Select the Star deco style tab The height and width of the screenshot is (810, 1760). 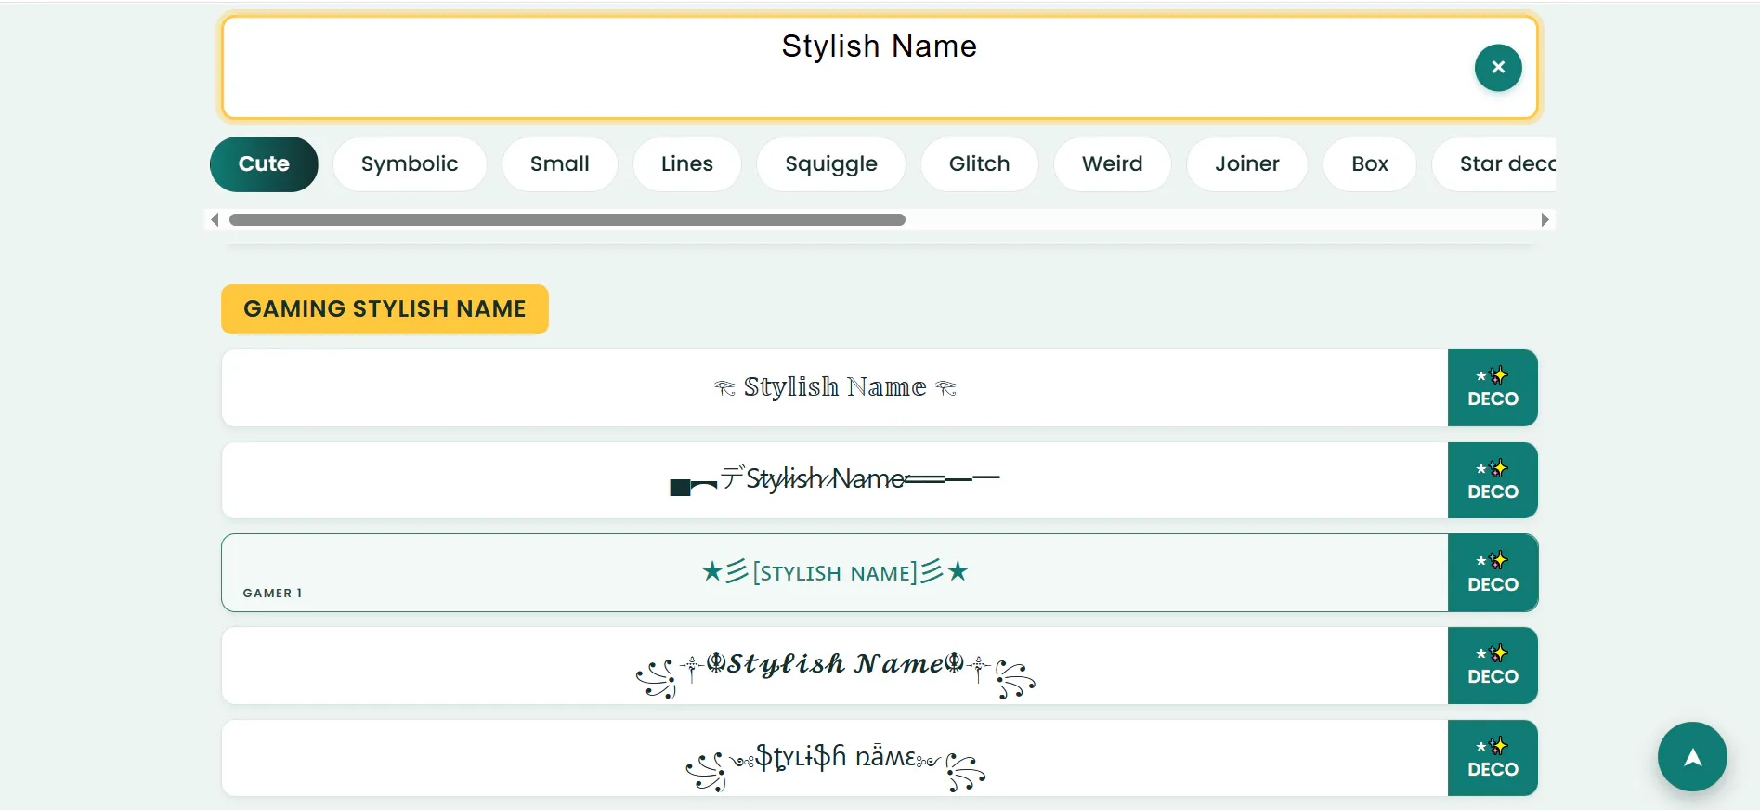[1495, 164]
